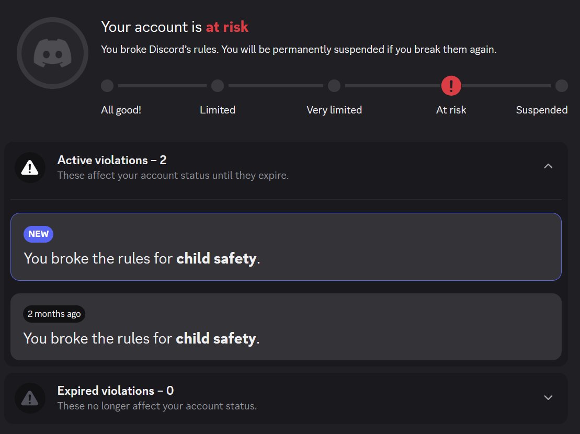The width and height of the screenshot is (580, 434).
Task: Click the Very limited label
Action: point(334,110)
